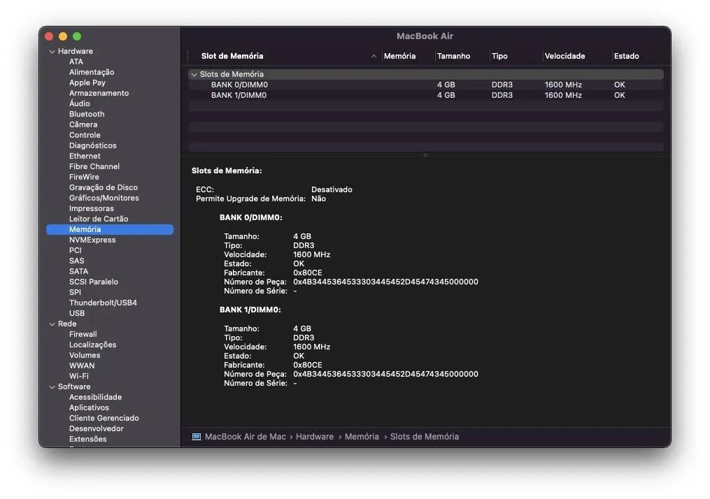Sort by Tipo column header
The image size is (710, 499).
click(x=499, y=56)
